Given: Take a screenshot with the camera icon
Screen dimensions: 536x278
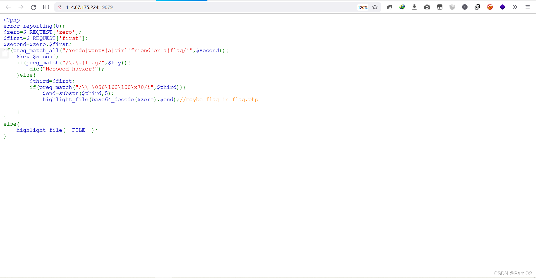Looking at the screenshot, I should coord(427,7).
